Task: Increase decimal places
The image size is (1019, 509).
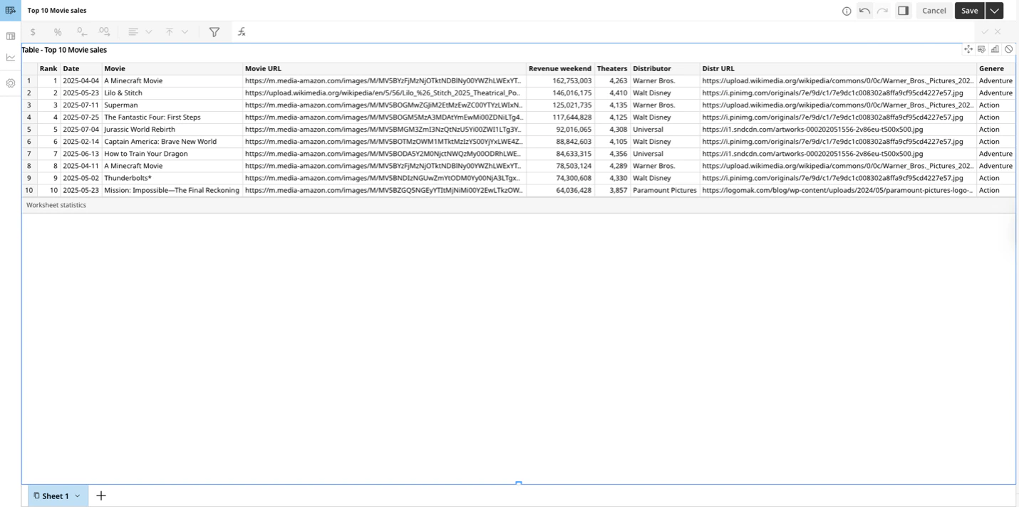Action: click(105, 32)
